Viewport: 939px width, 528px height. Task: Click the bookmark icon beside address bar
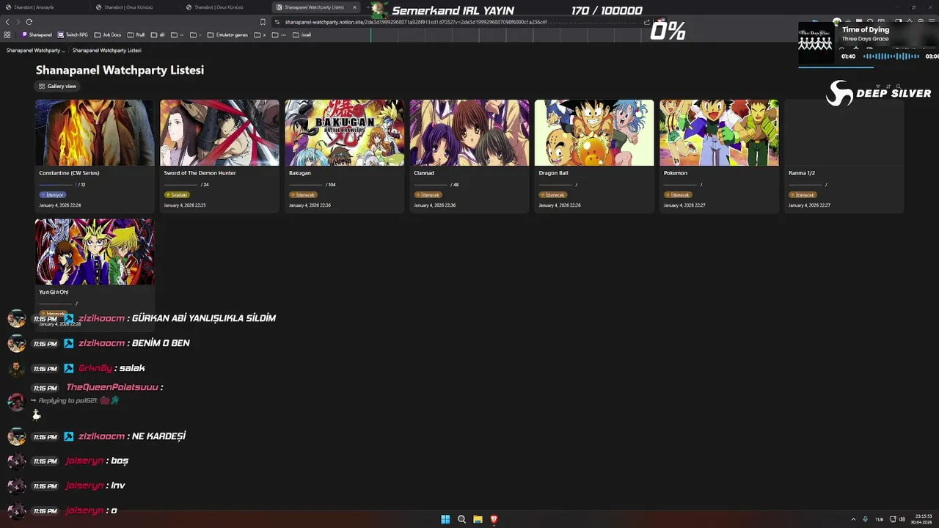pyautogui.click(x=263, y=22)
